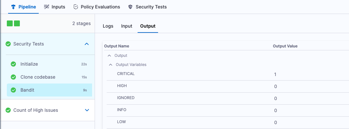Screen dimensions: 349x129
Task: Click the Inputs tab icon
Action: click(46, 7)
